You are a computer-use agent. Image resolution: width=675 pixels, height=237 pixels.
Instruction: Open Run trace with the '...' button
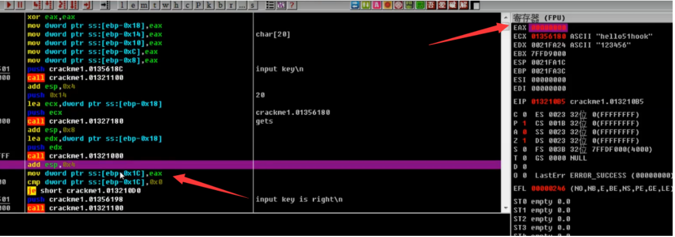[242, 5]
